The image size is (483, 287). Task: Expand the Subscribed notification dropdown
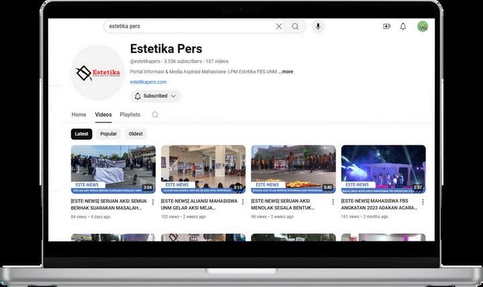pyautogui.click(x=155, y=96)
